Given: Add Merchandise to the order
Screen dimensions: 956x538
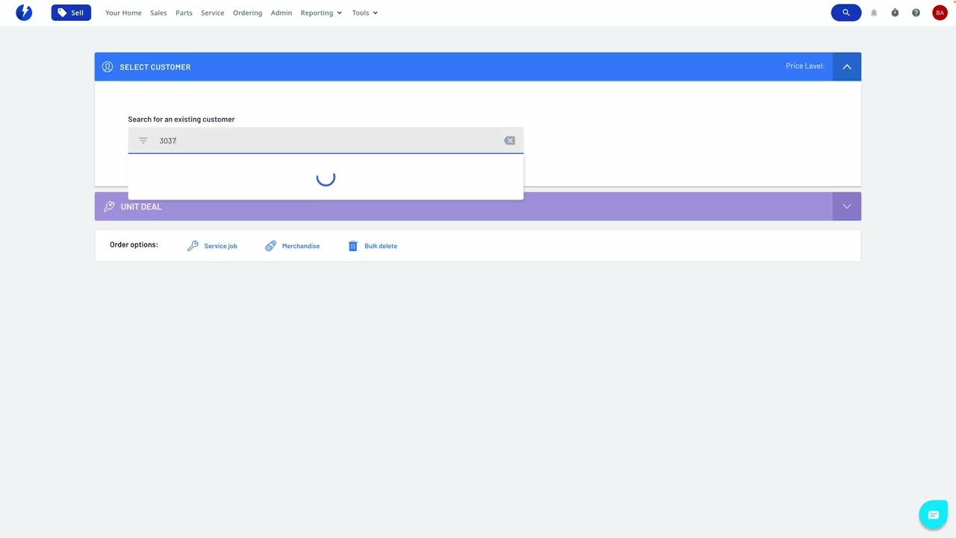Looking at the screenshot, I should click(292, 246).
